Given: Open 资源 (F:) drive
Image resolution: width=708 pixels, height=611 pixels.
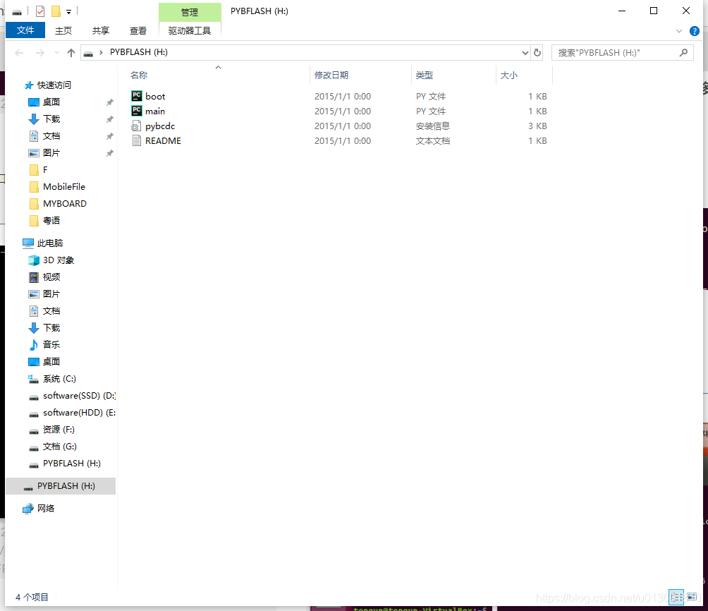Looking at the screenshot, I should click(x=59, y=430).
